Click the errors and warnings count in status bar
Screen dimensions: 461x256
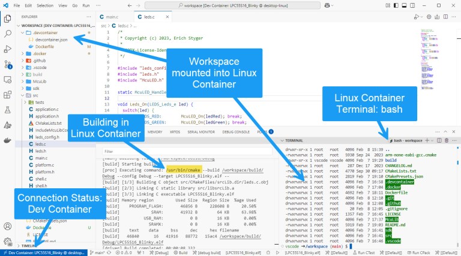(x=124, y=253)
